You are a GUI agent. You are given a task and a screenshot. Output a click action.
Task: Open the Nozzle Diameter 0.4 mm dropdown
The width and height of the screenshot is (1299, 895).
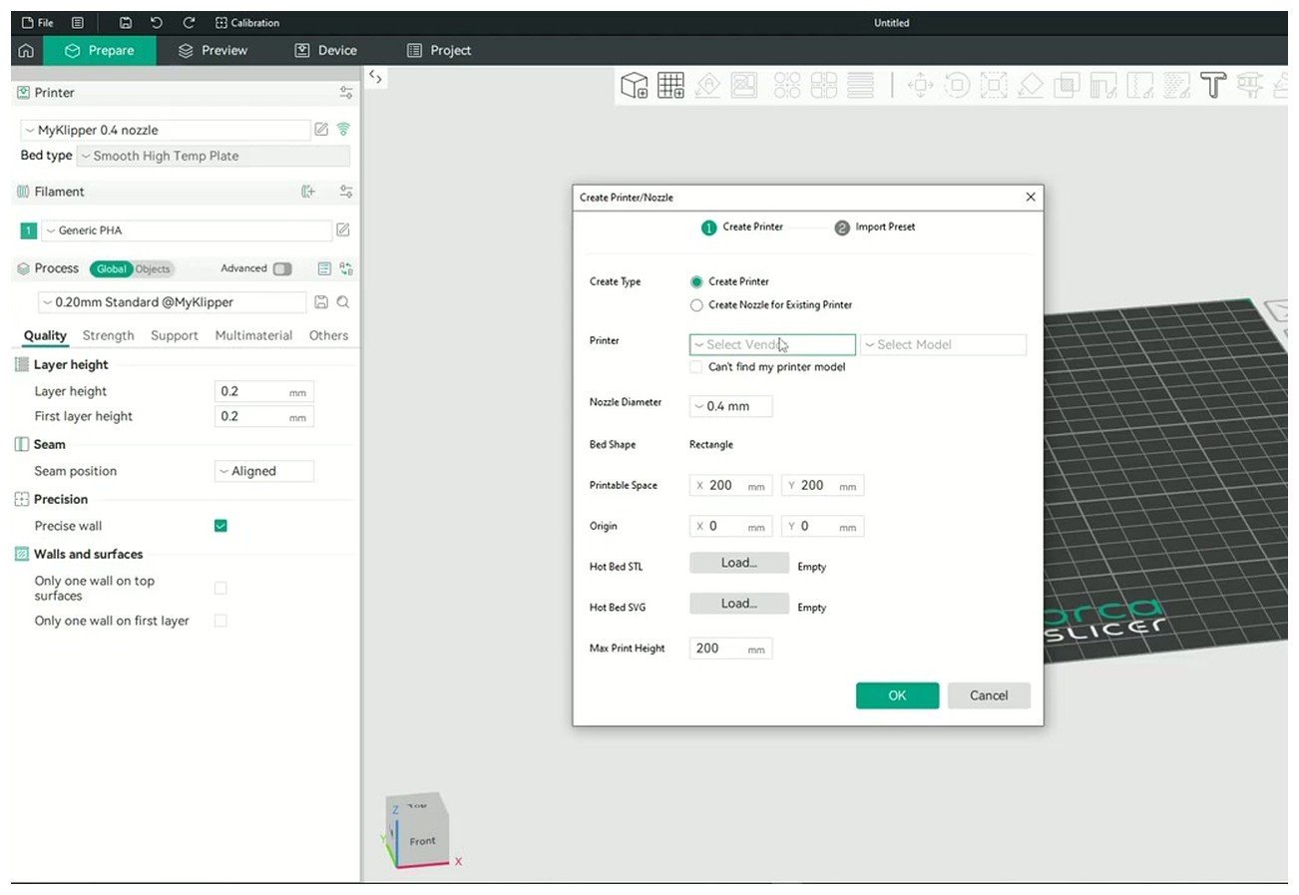point(730,406)
